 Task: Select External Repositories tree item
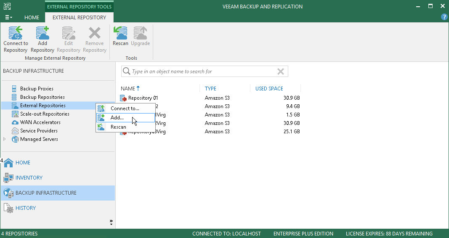pos(43,106)
